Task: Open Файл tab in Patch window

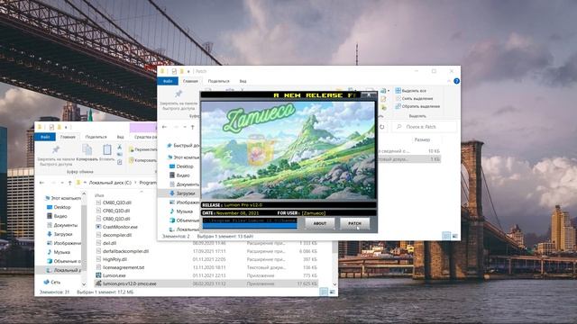Action: pos(168,81)
